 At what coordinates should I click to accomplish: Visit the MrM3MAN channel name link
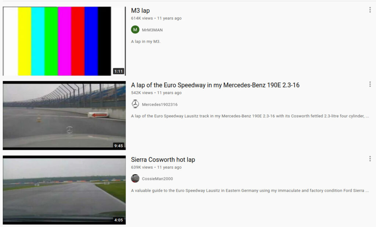152,30
